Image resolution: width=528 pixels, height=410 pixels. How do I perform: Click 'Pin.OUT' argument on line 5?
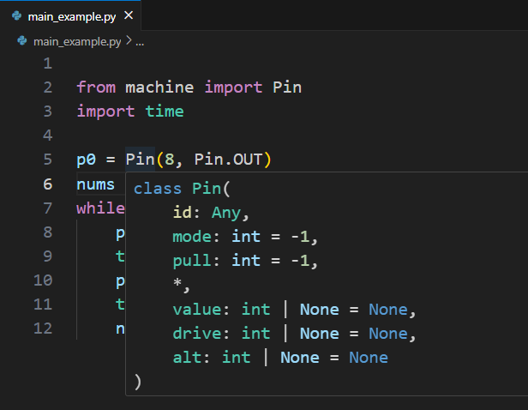click(x=228, y=160)
